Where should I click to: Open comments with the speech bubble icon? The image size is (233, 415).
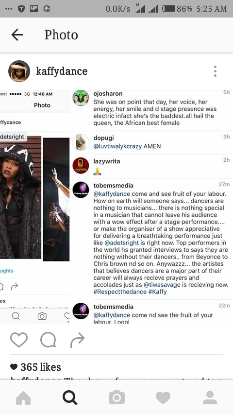[x=48, y=340]
